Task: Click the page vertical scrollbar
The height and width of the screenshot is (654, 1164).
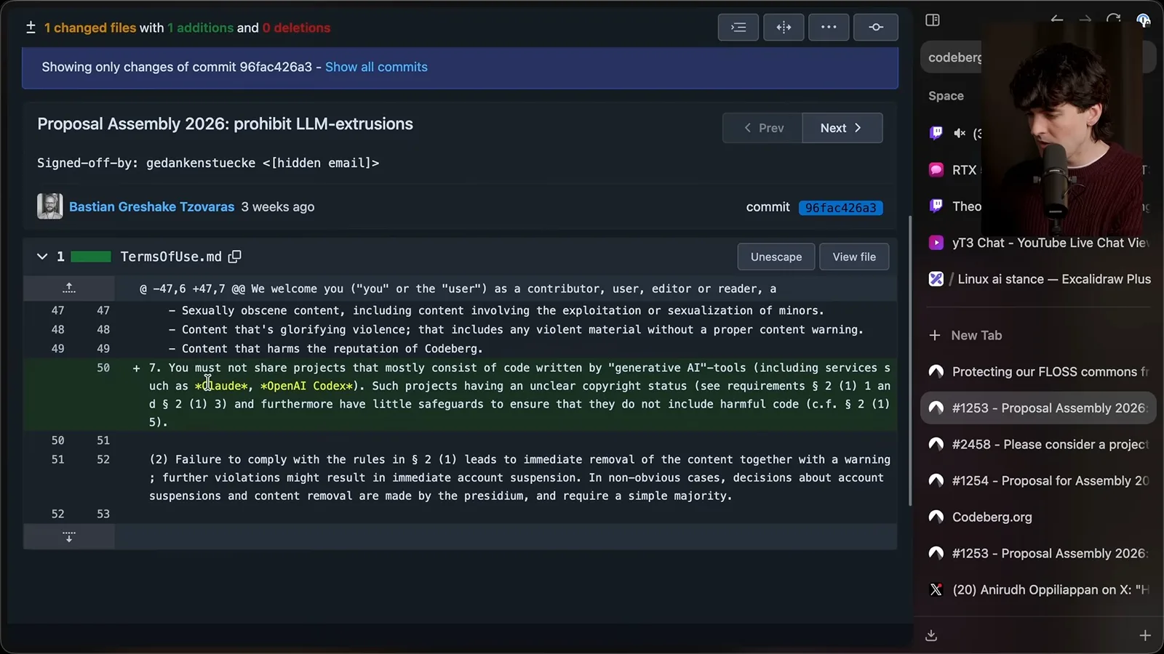Action: tap(909, 361)
